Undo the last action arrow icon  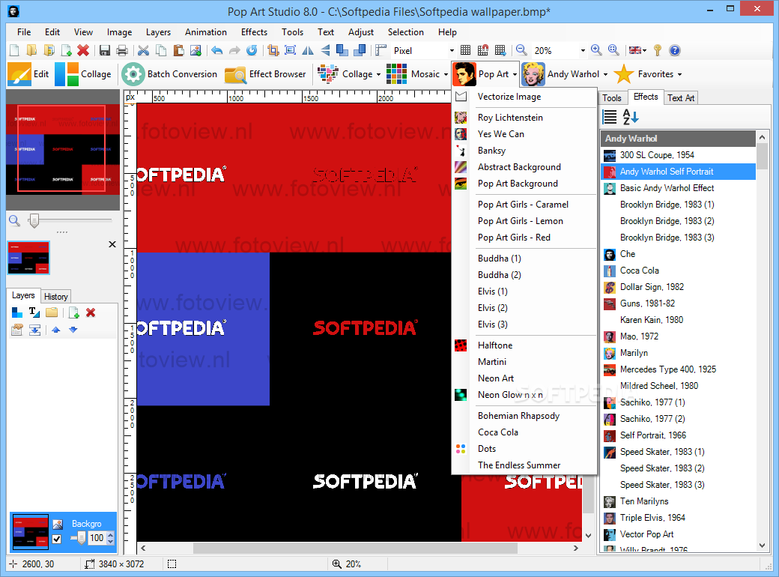(x=216, y=50)
